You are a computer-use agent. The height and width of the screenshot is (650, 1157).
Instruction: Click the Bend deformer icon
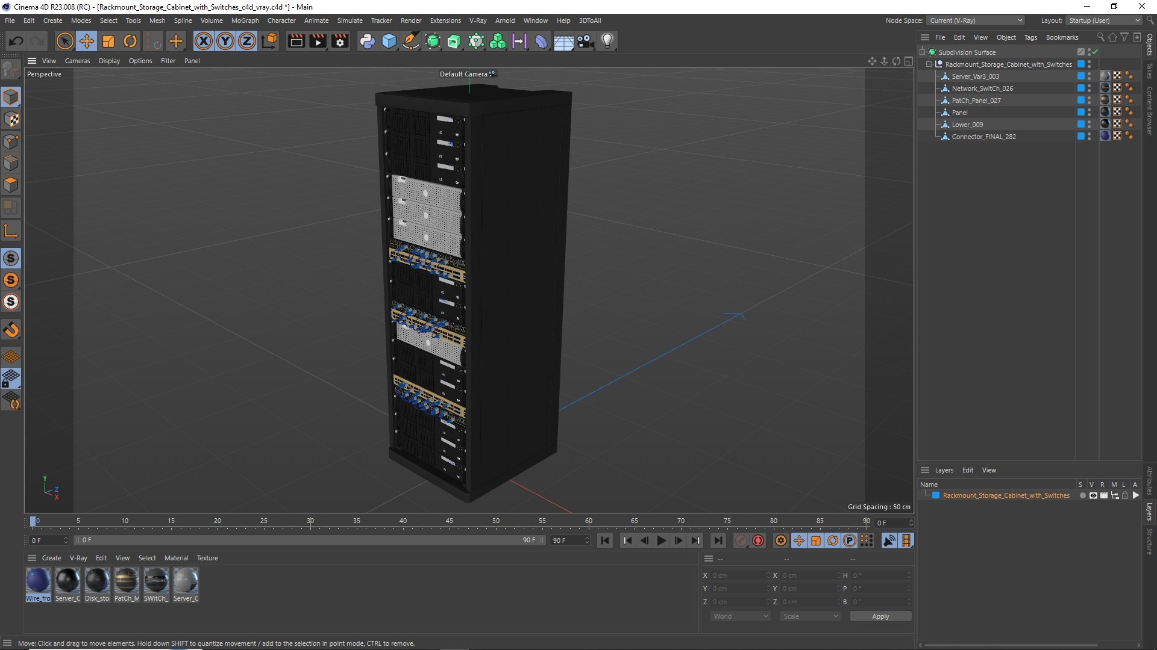(541, 41)
